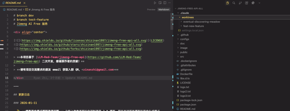Split the editor to the right

[165, 3]
